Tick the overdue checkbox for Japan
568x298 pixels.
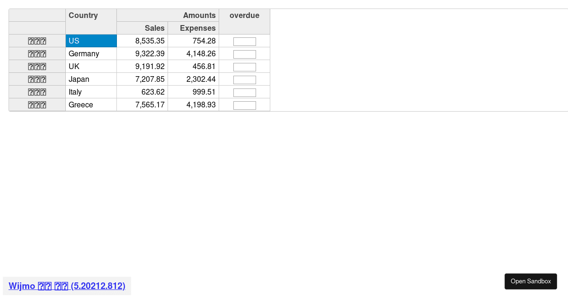pyautogui.click(x=244, y=80)
